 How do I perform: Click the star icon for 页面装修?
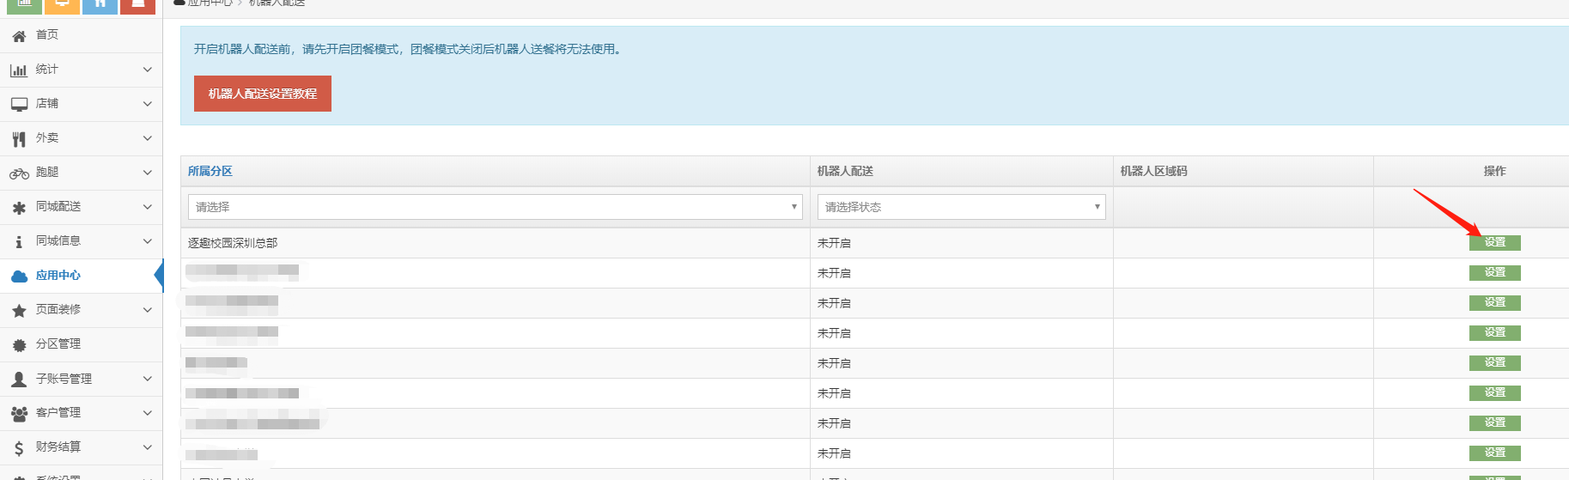point(19,311)
